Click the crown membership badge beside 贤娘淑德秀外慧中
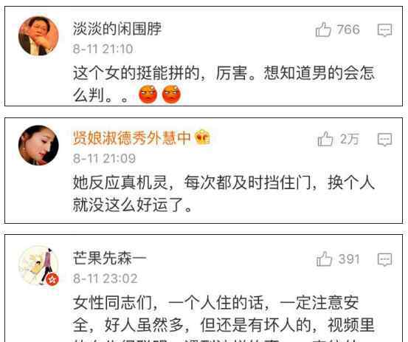Viewport: 408px width, 342px height. tap(202, 137)
